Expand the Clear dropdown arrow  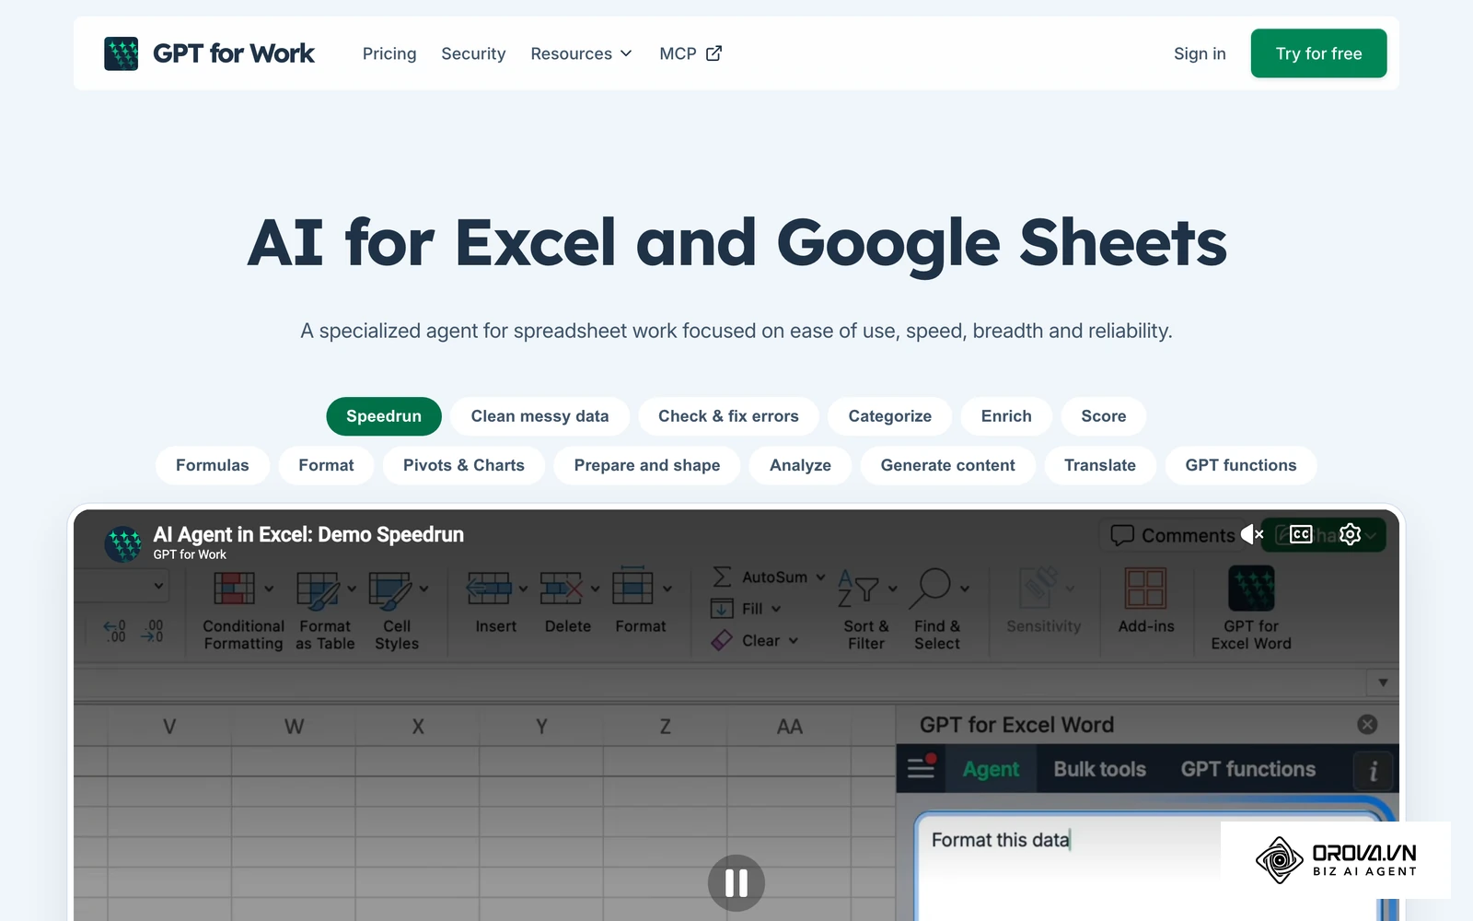coord(793,641)
